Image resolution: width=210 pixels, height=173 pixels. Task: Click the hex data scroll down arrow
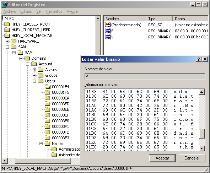click(202, 148)
